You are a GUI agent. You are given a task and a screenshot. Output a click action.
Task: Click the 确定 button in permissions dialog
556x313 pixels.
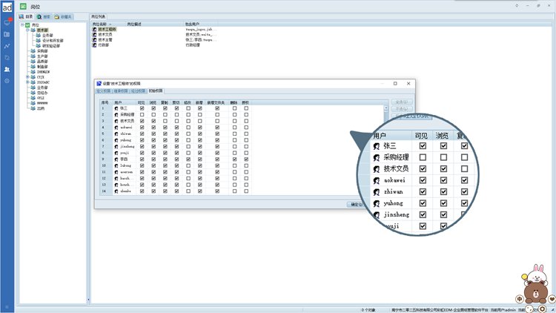(356, 204)
